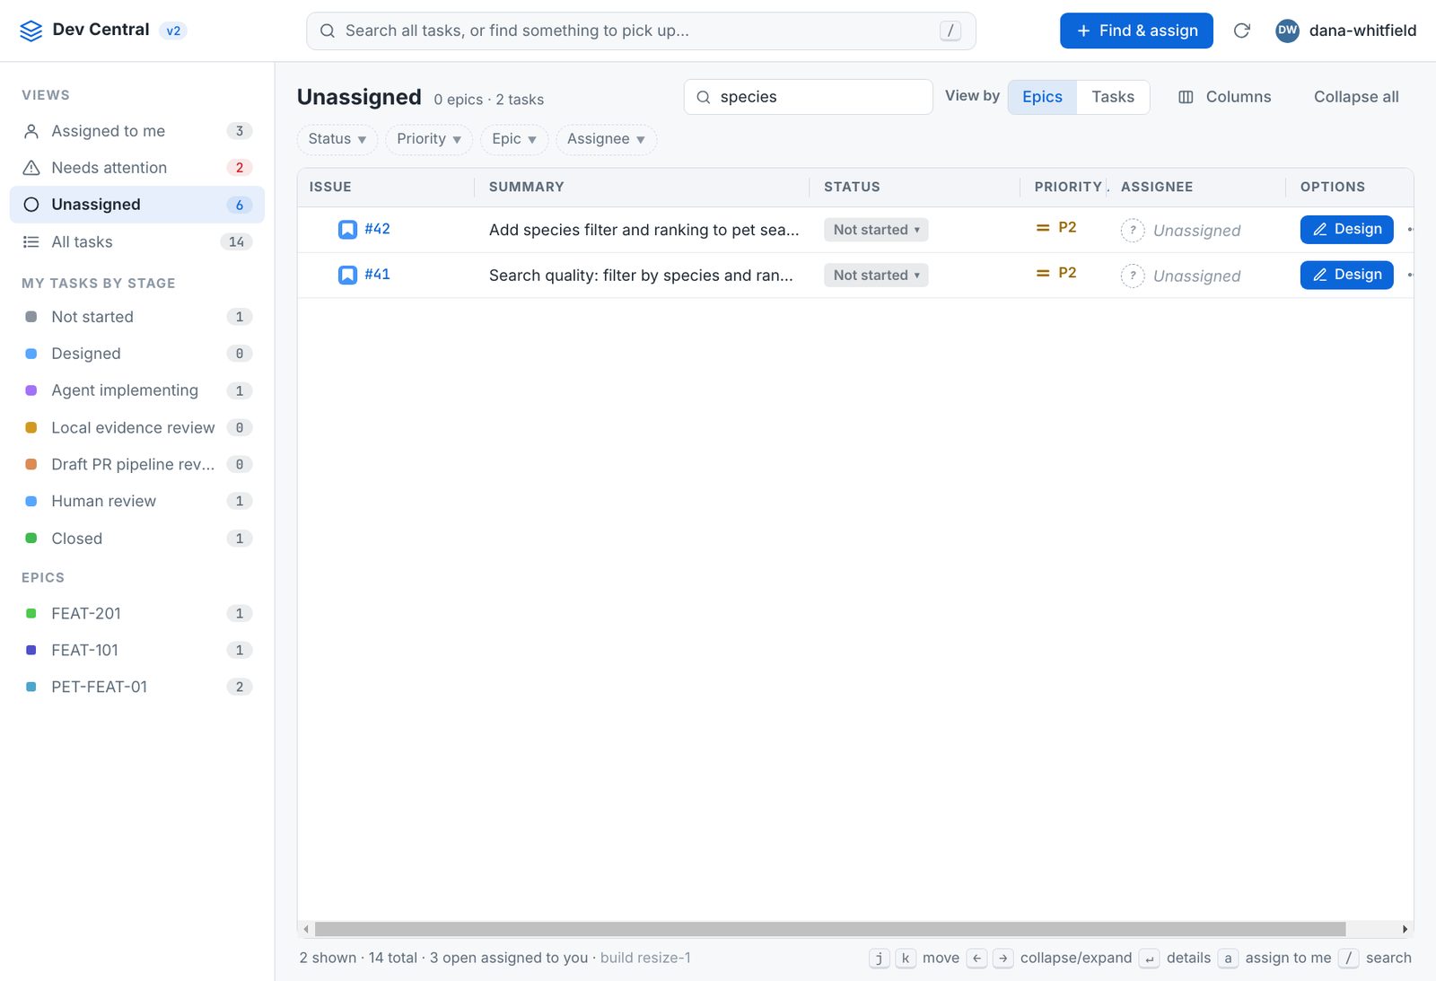Filter by Closed stage

137,539
